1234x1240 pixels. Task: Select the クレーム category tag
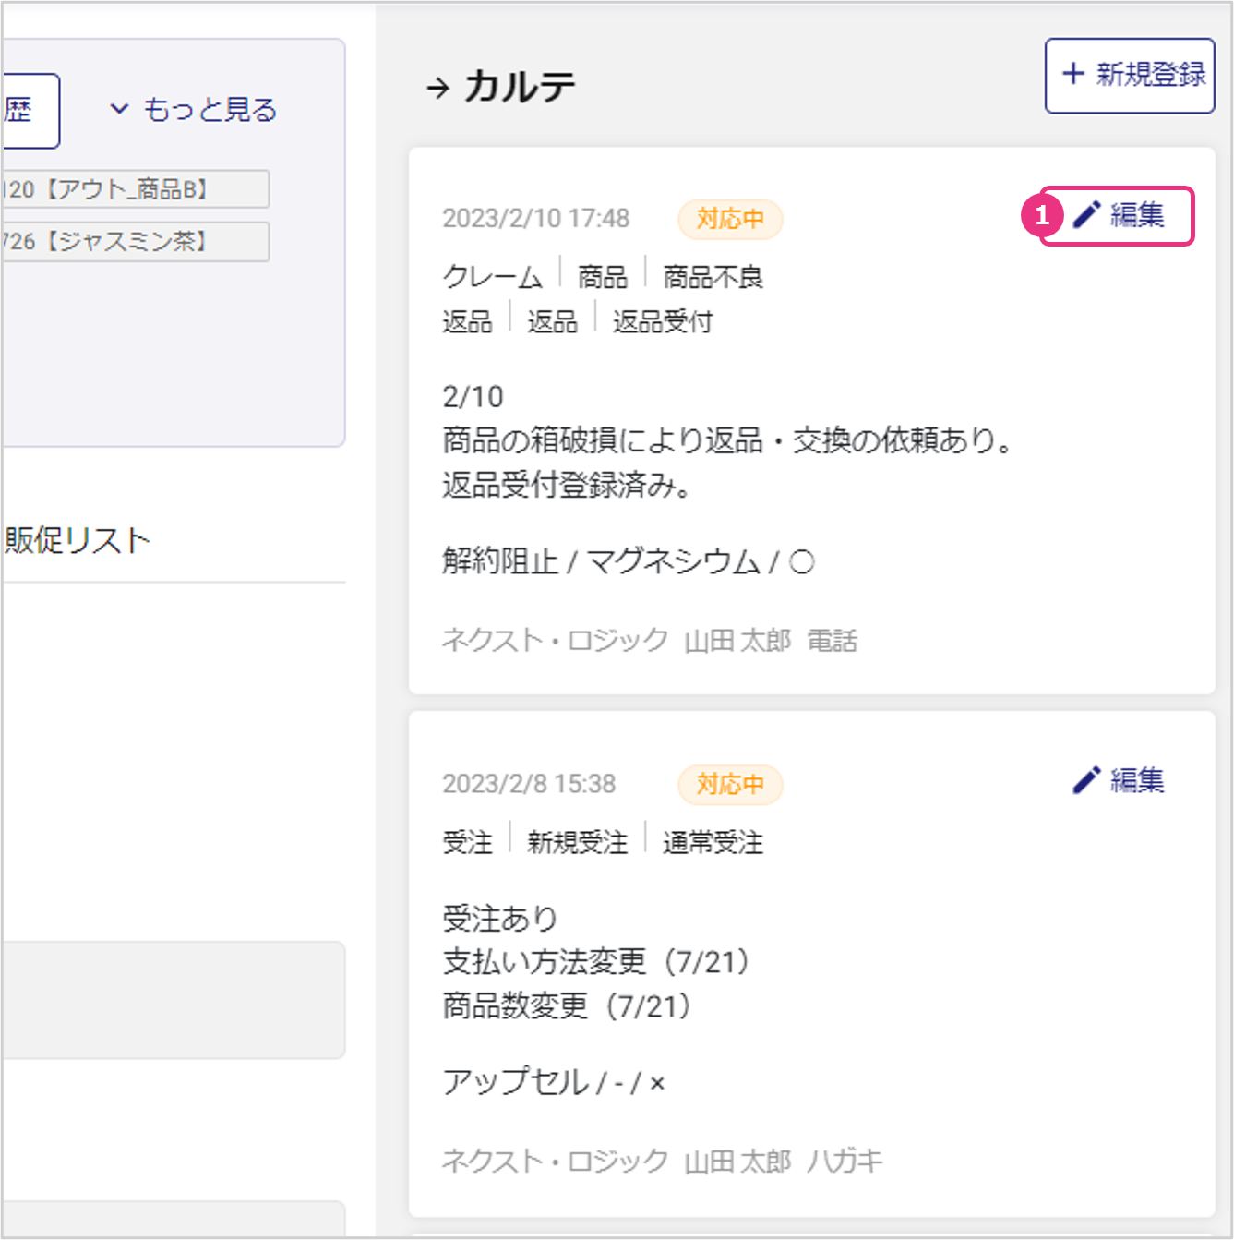pos(492,277)
